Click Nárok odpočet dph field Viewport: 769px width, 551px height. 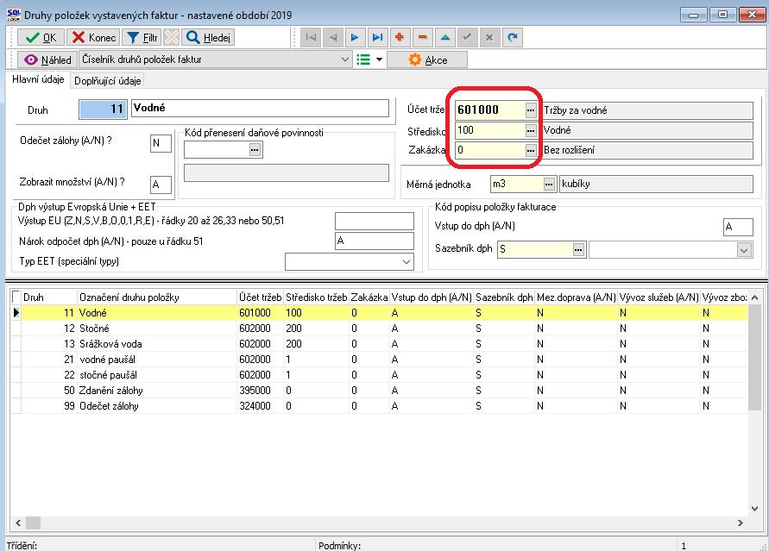[375, 241]
